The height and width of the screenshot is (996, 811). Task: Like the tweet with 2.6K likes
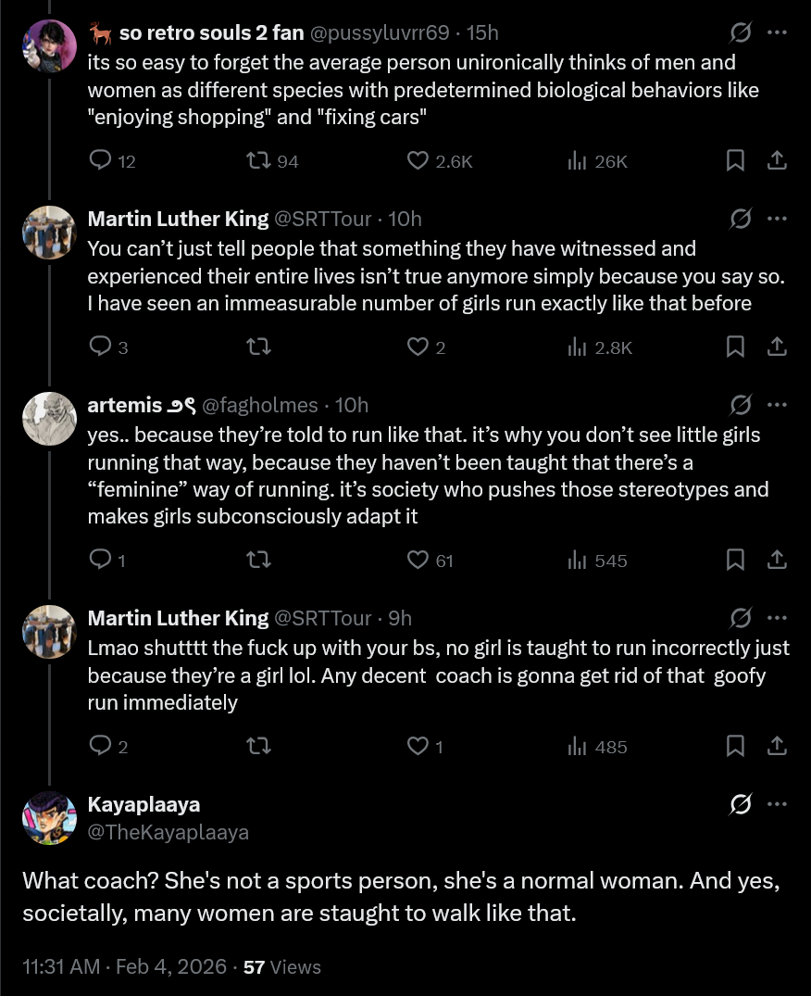[x=418, y=161]
